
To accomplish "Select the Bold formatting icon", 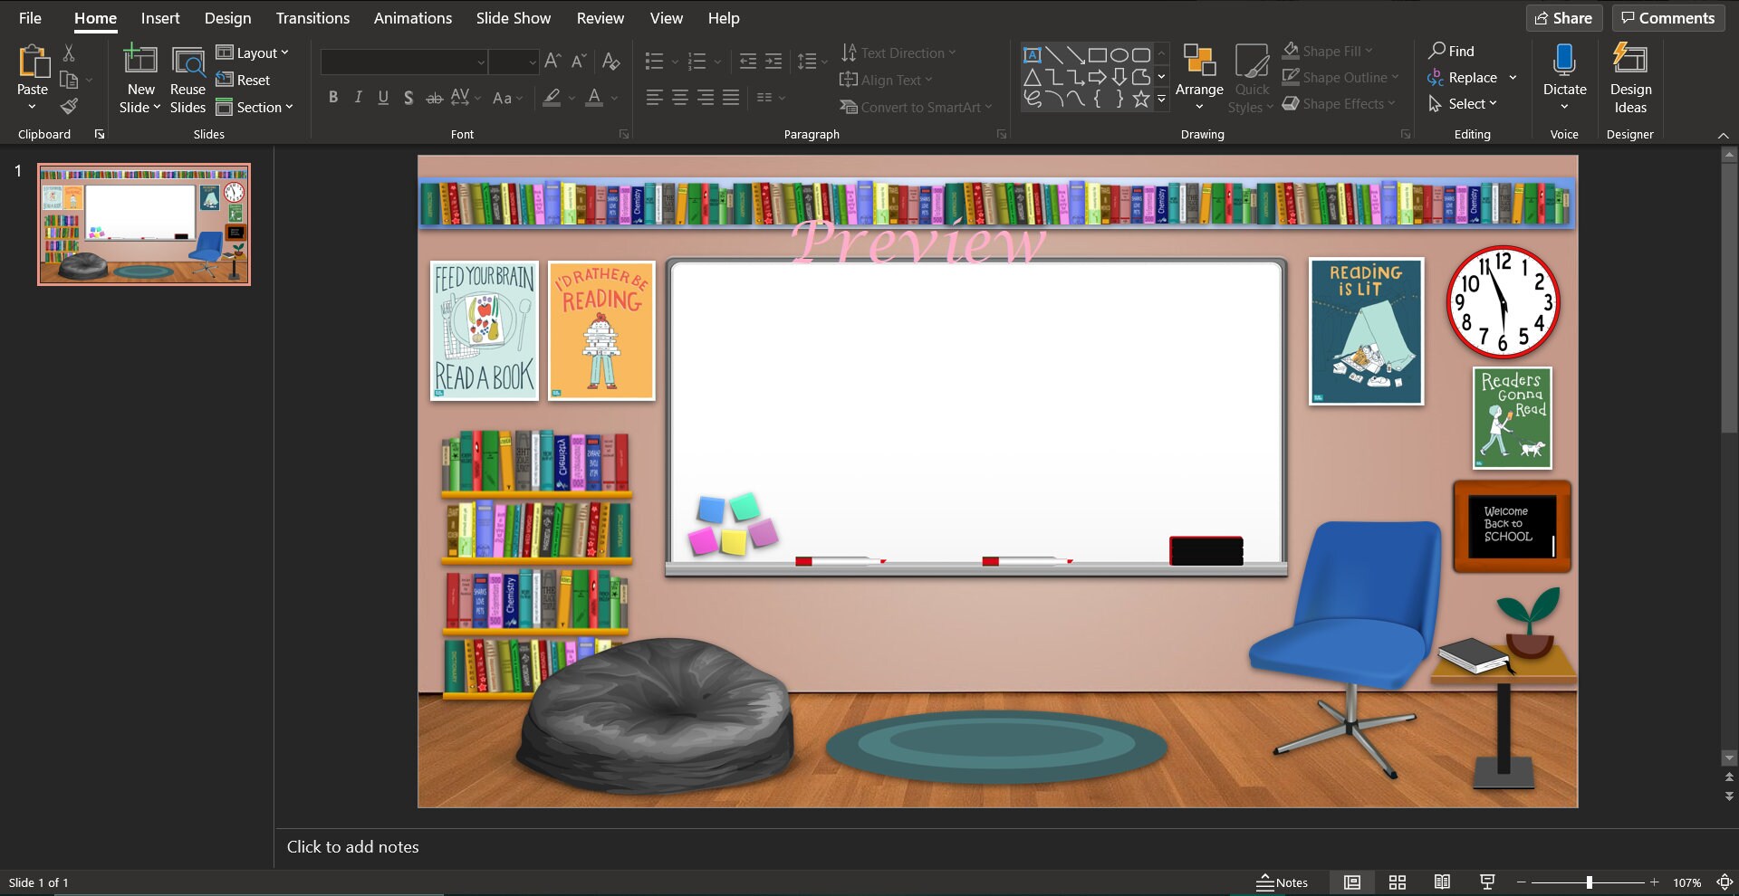I will 332,97.
